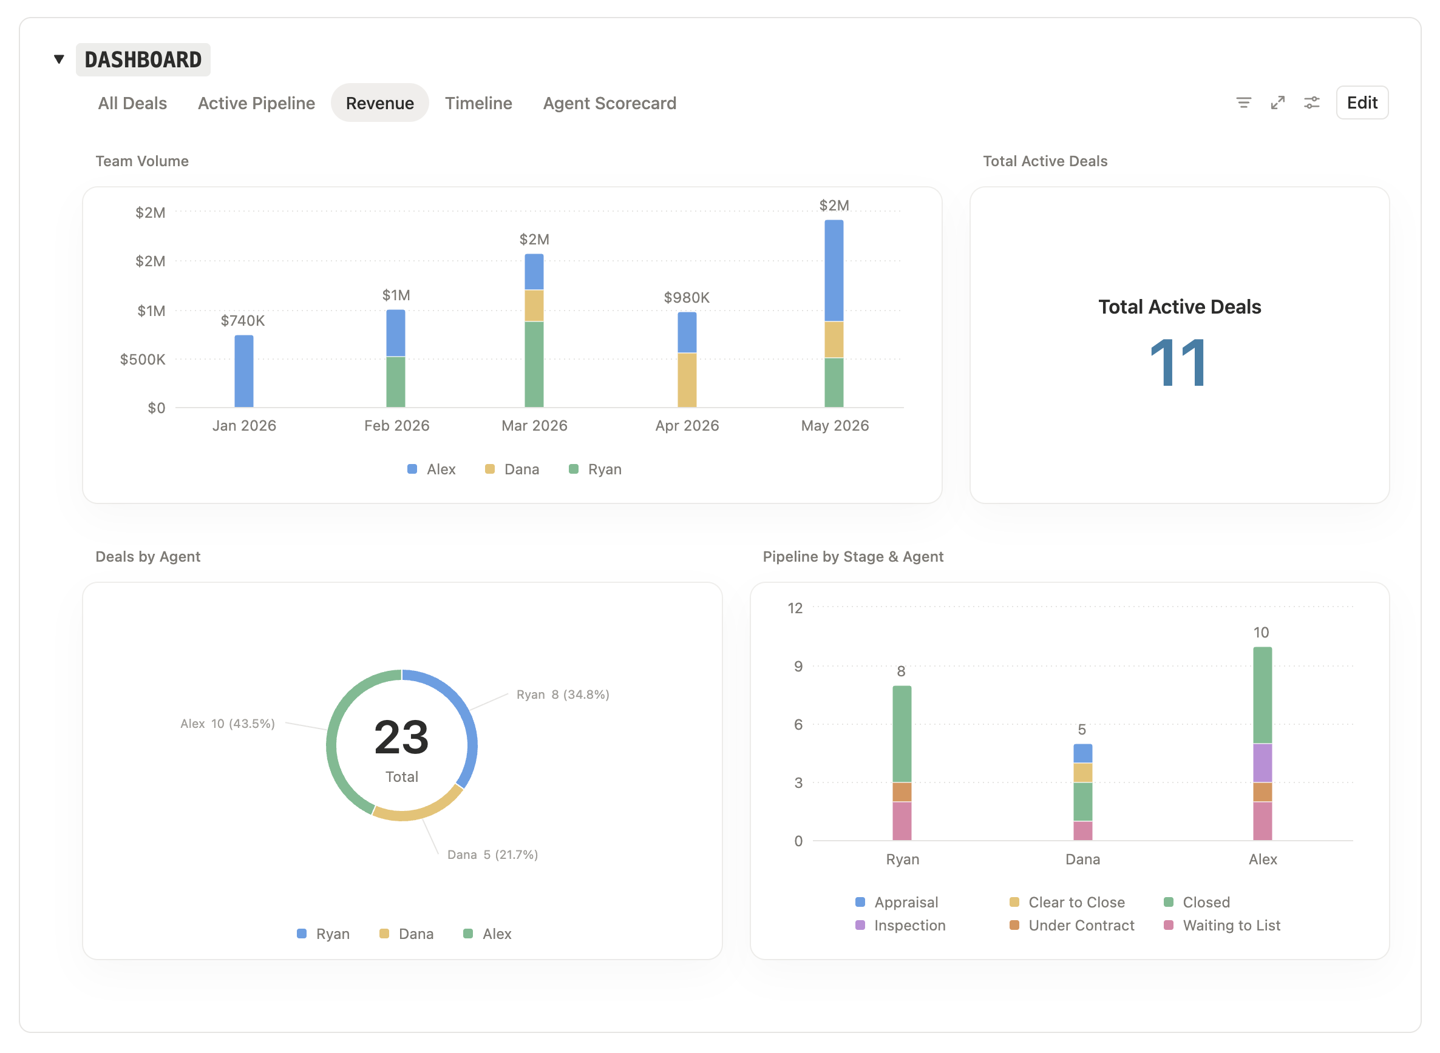Click the Total Active Deals section title
This screenshot has width=1440, height=1053.
tap(1044, 161)
